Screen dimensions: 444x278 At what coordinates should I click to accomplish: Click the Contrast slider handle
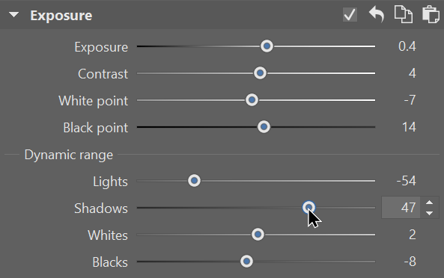pyautogui.click(x=260, y=73)
